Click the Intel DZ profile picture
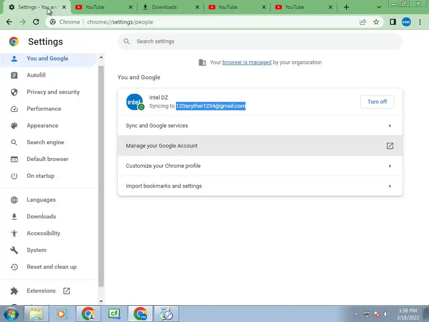The width and height of the screenshot is (429, 322). (135, 102)
